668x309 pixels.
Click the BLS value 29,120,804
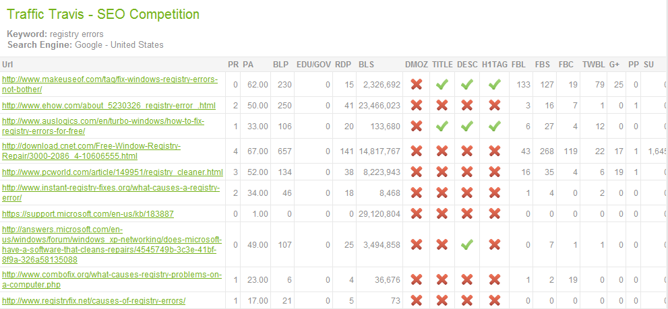(380, 214)
